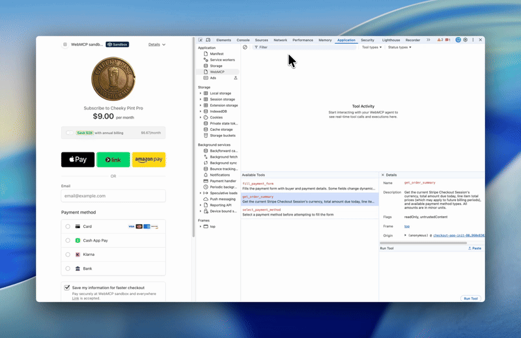The height and width of the screenshot is (338, 521).
Task: Activate the inspect element picker icon
Action: (x=201, y=40)
